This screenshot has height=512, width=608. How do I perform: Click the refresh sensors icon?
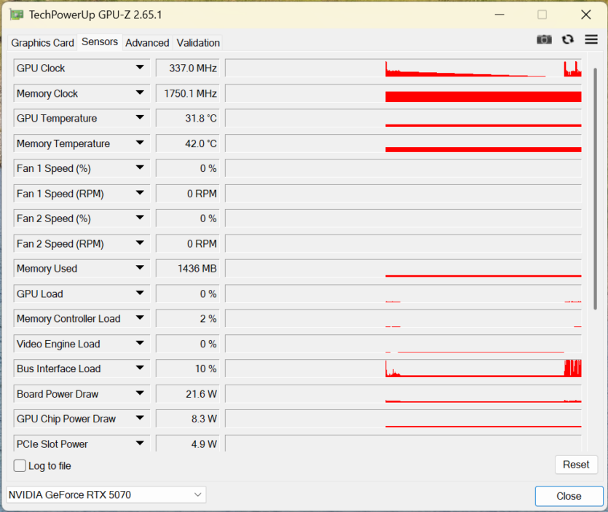tap(568, 39)
